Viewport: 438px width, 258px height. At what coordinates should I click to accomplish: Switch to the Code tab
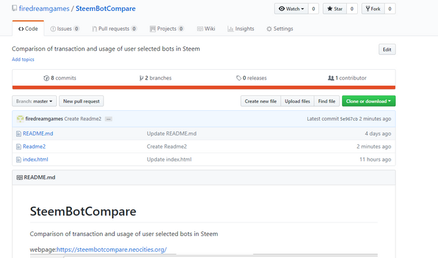tap(28, 29)
